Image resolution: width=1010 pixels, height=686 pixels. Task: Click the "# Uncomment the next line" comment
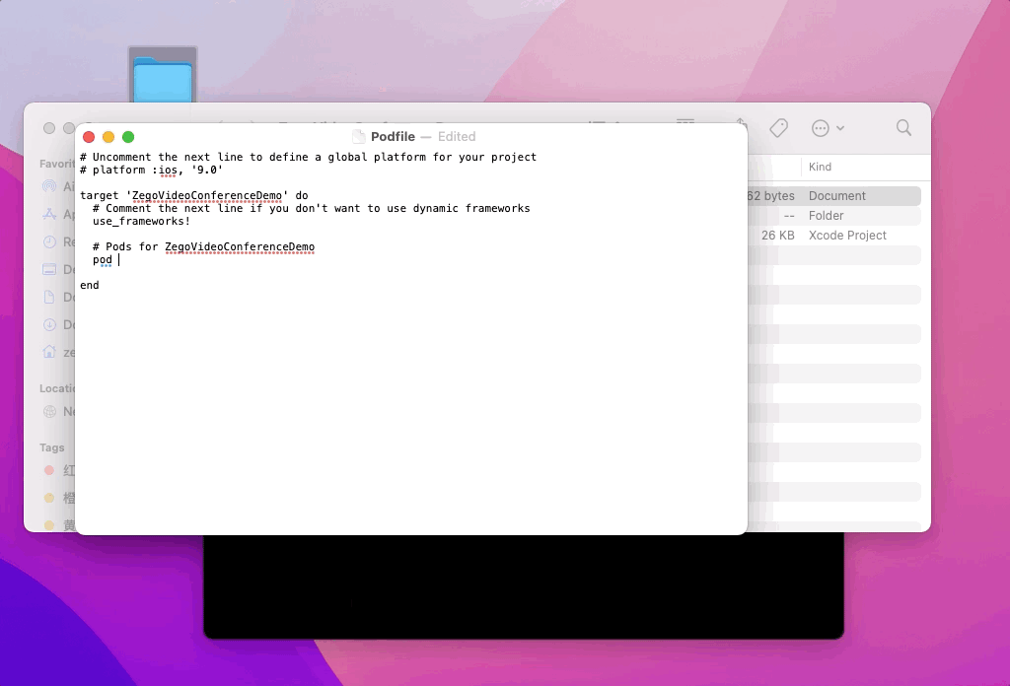308,157
